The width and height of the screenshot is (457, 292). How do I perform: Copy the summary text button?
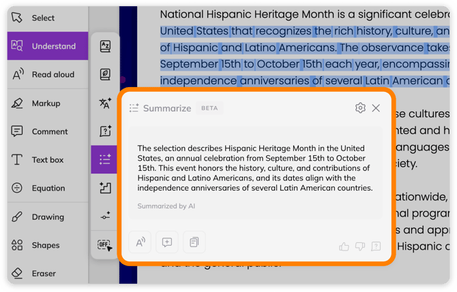(x=194, y=242)
